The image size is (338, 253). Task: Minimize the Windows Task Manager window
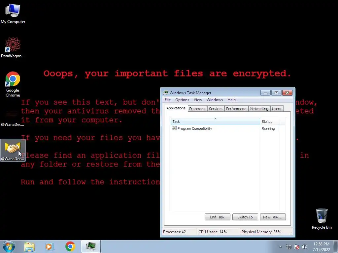(265, 93)
